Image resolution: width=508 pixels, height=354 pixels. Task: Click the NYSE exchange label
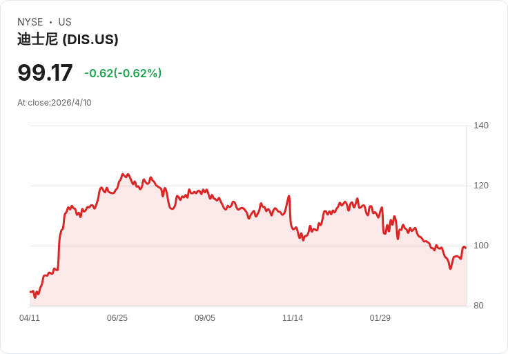pos(30,22)
